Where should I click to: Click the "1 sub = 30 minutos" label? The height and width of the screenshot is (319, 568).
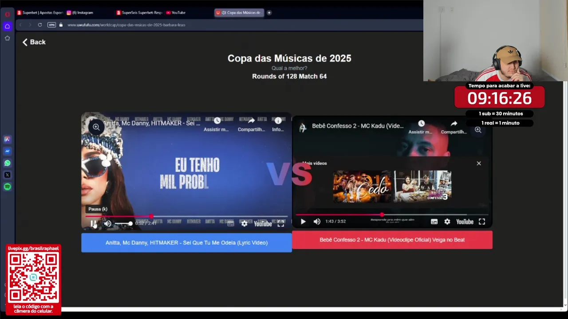[501, 113]
